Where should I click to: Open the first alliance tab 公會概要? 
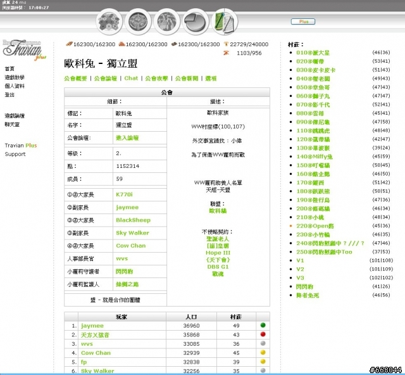[x=75, y=79]
